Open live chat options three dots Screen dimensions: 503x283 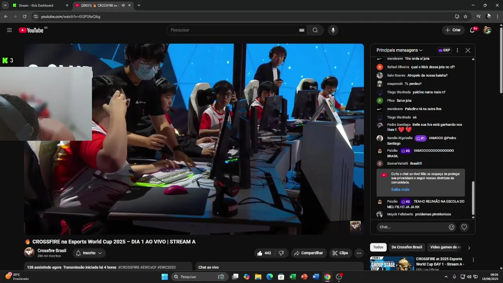click(457, 50)
